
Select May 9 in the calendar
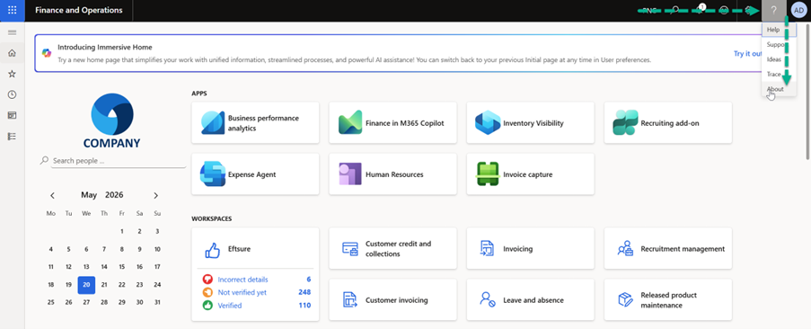point(139,249)
